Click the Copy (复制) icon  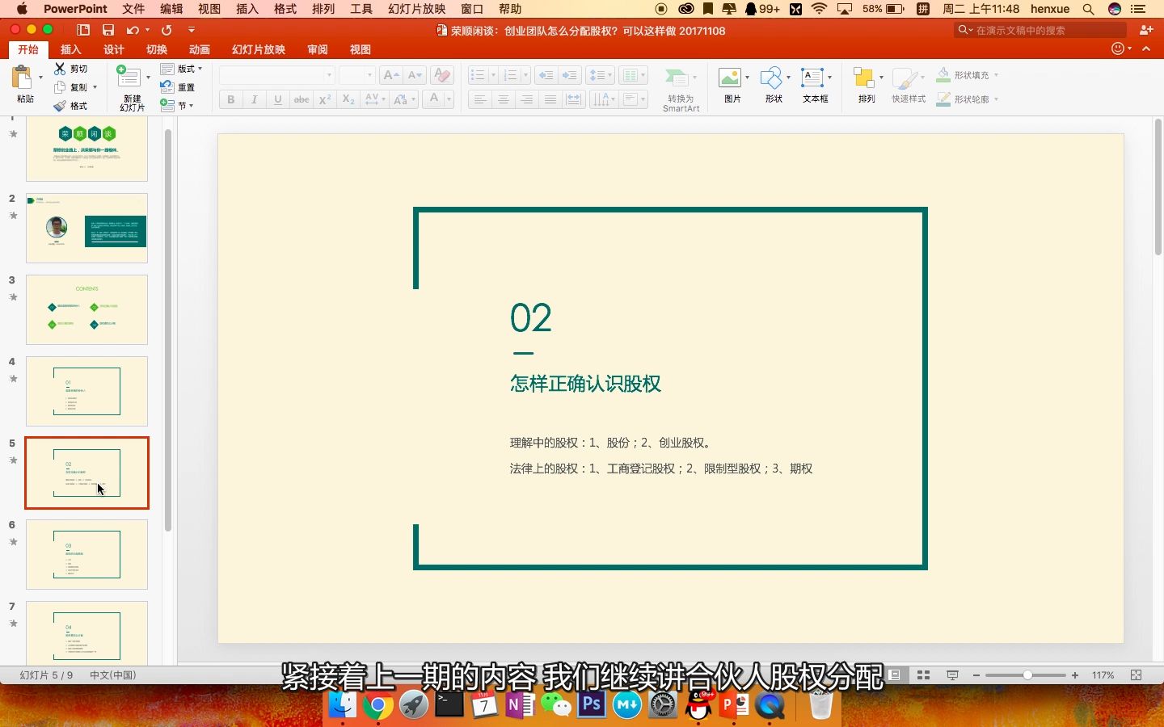[x=60, y=87]
